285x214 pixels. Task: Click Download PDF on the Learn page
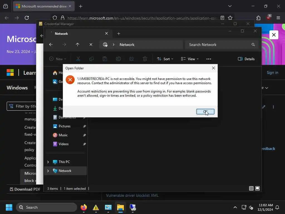pos(25,189)
